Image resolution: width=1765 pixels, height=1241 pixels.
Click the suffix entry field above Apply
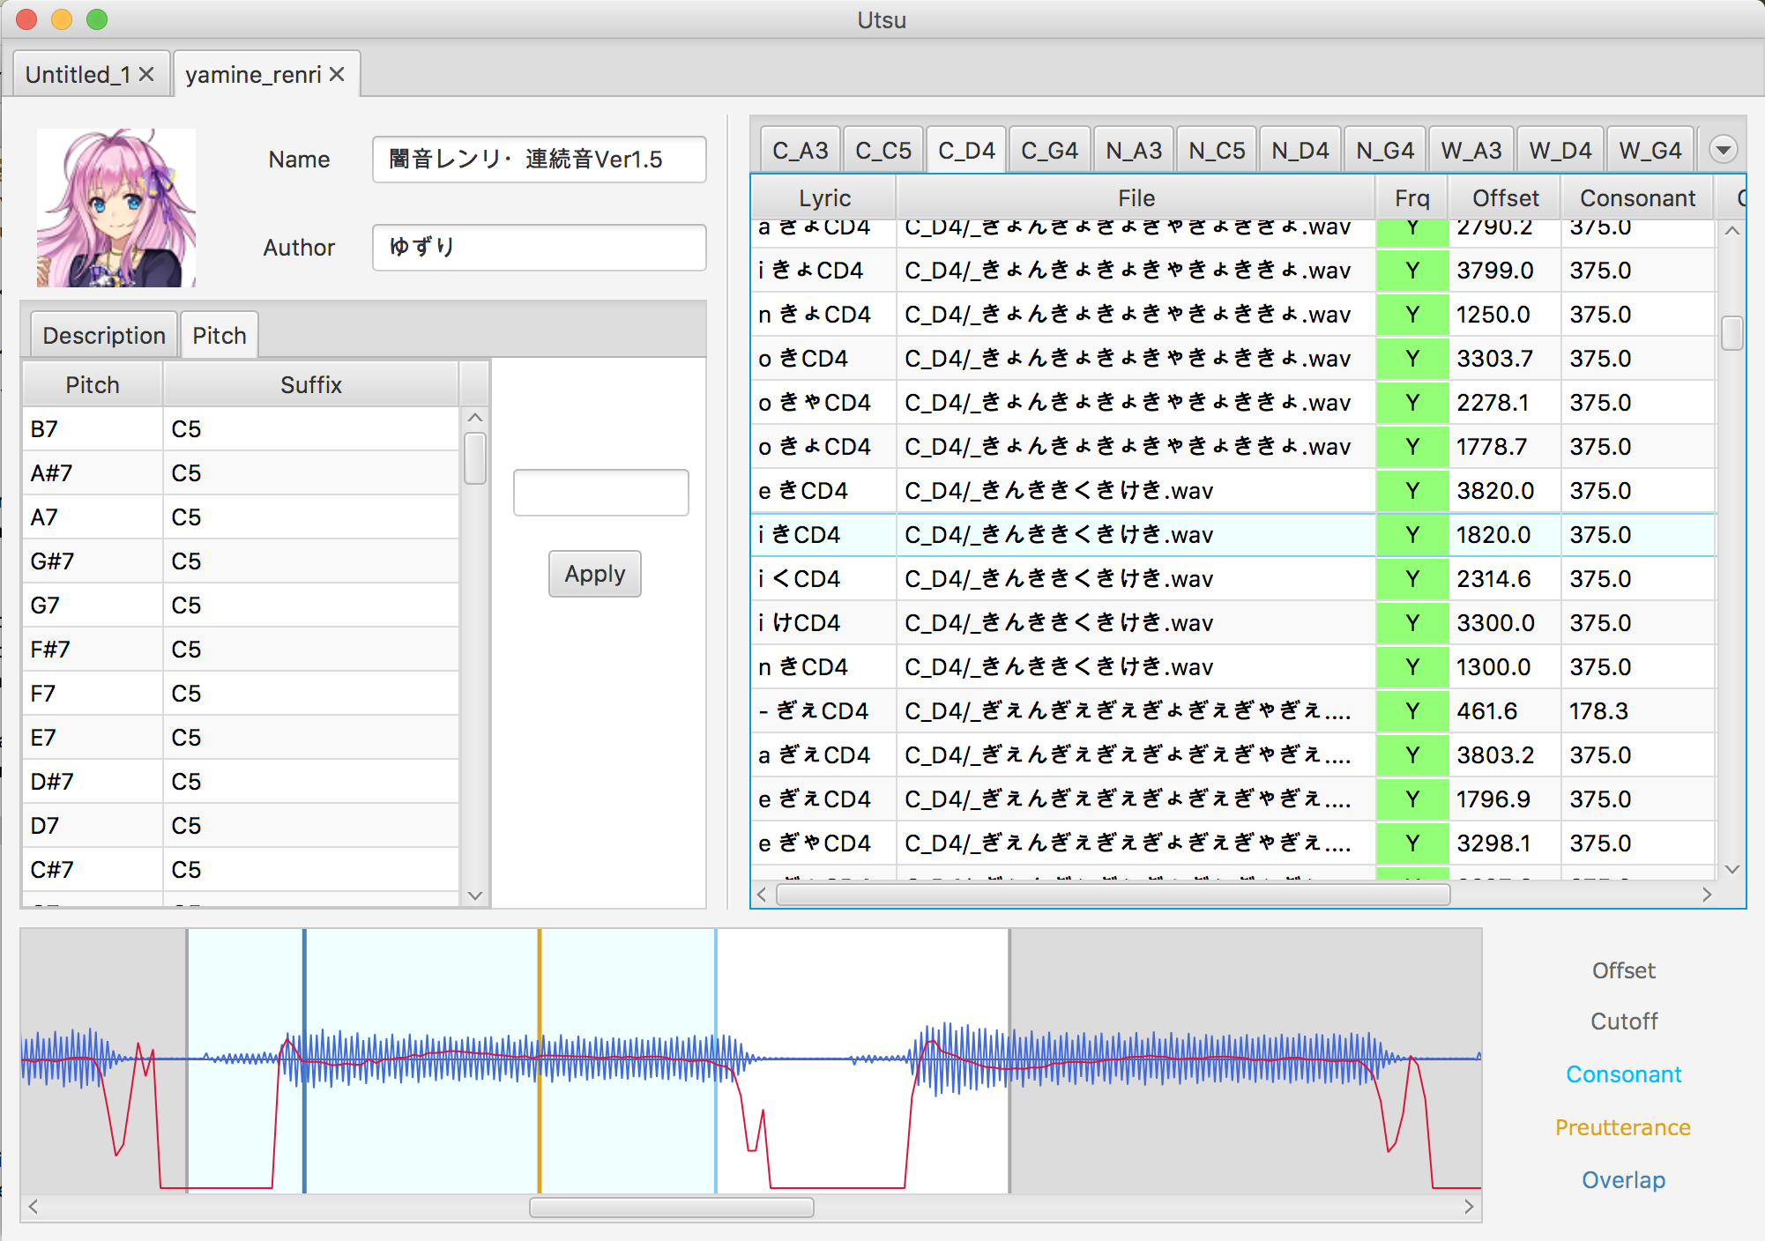(x=600, y=493)
